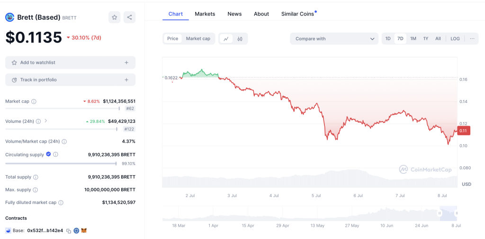Toggle chart to Market cap view
Screen dimensions: 485x239
point(198,39)
